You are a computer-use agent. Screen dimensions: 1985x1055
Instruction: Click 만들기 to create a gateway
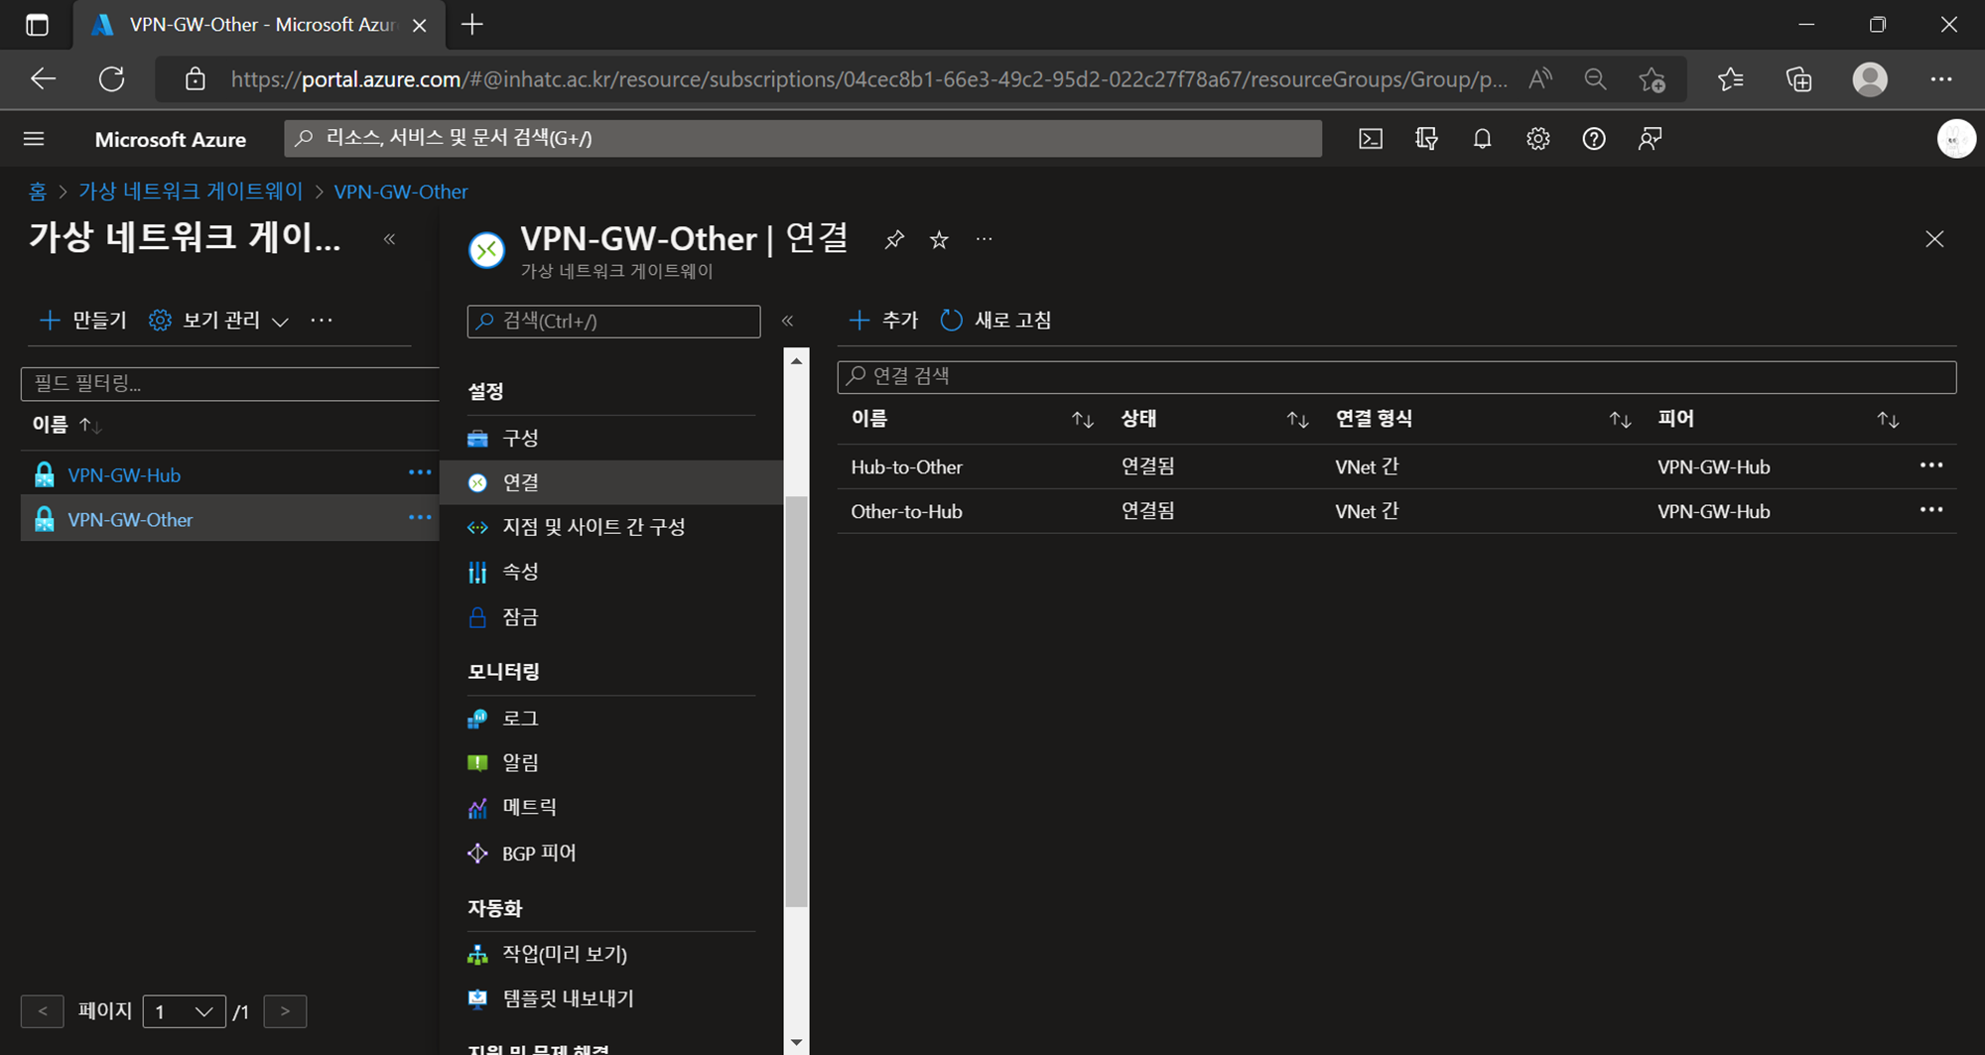(83, 321)
